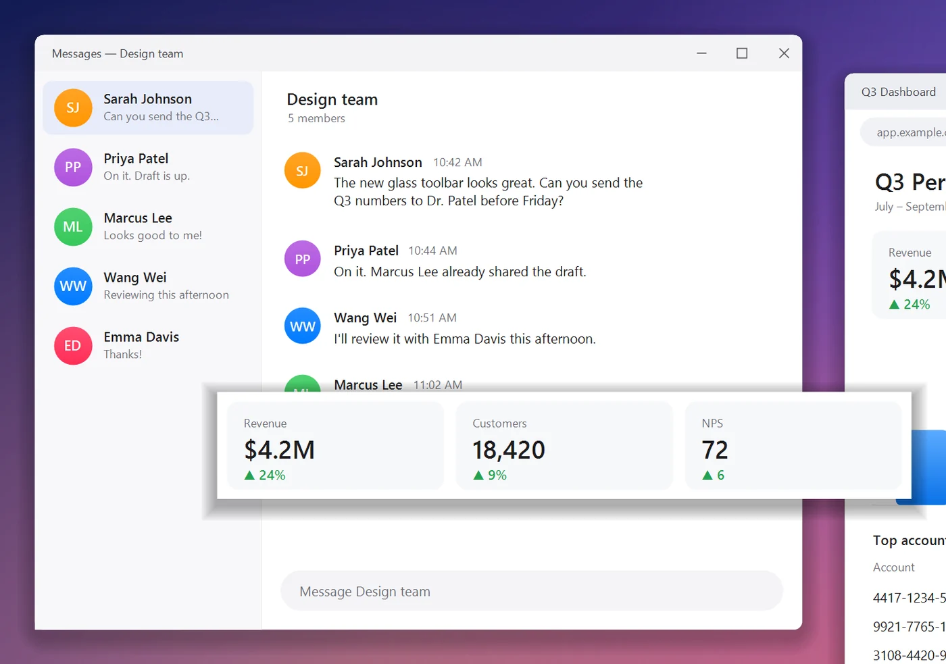946x664 pixels.
Task: Click the green 9% increase indicator
Action: (490, 475)
